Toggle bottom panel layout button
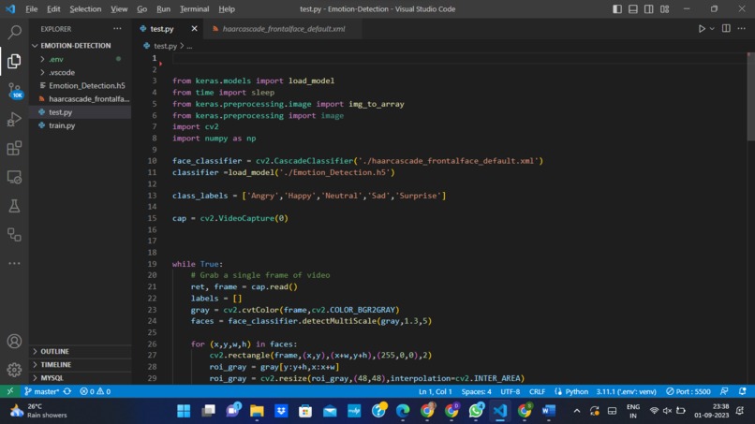The image size is (755, 424). pos(632,9)
